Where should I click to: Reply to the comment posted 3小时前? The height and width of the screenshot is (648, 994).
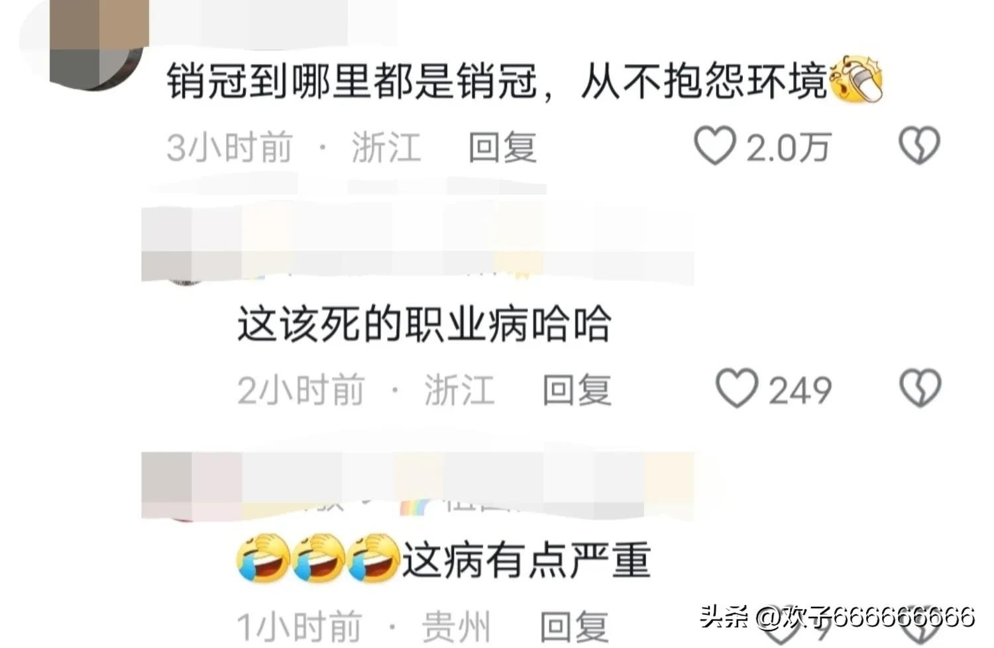pyautogui.click(x=502, y=147)
